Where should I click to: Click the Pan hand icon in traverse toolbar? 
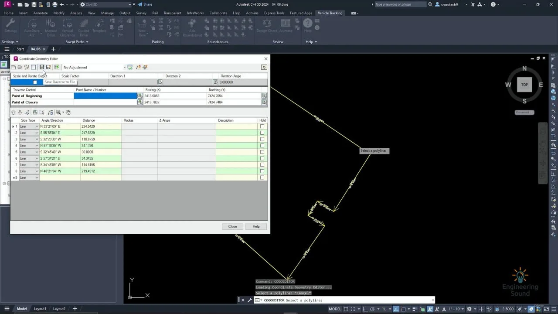coord(68,112)
